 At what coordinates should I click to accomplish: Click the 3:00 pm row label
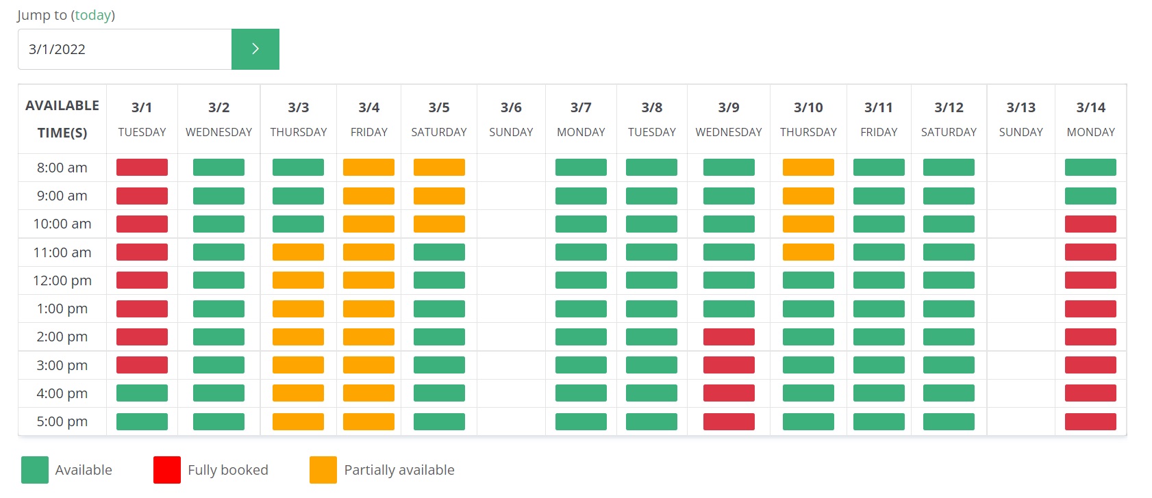coord(62,365)
